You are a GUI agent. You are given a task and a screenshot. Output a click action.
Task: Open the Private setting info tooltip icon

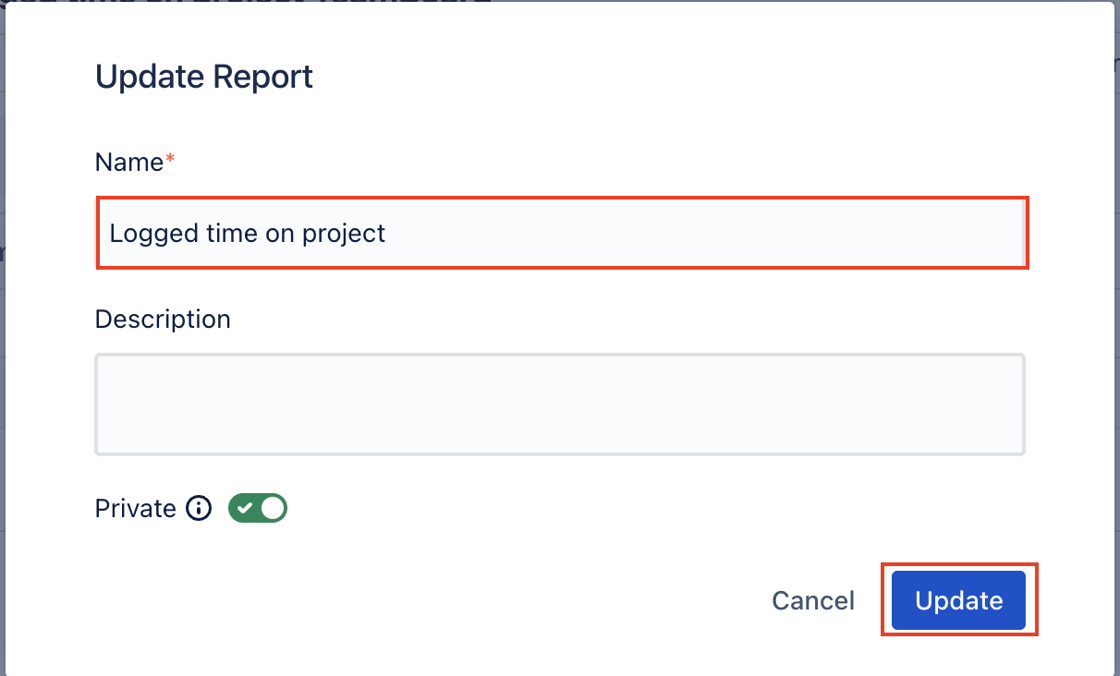tap(199, 509)
